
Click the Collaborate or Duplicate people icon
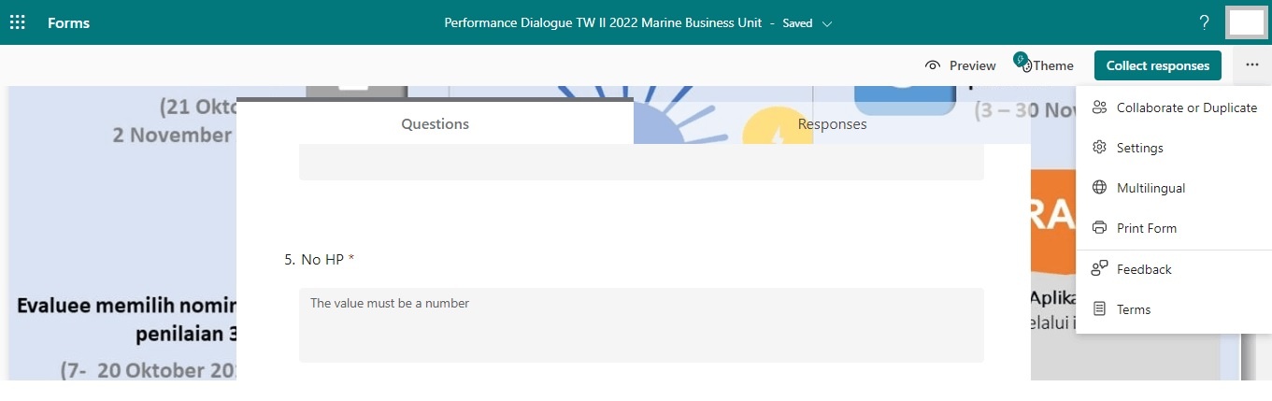click(1099, 107)
